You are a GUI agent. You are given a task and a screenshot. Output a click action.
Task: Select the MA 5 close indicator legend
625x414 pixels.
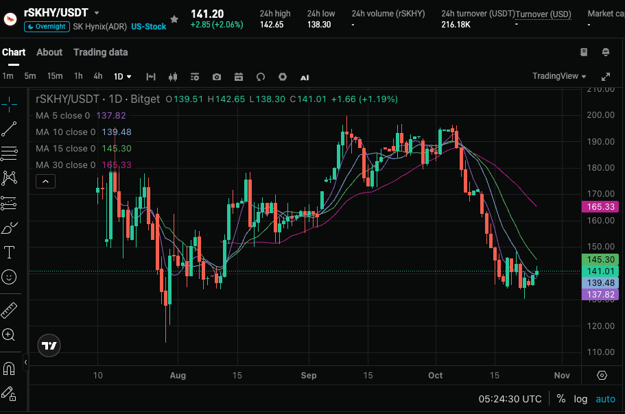[x=81, y=115]
